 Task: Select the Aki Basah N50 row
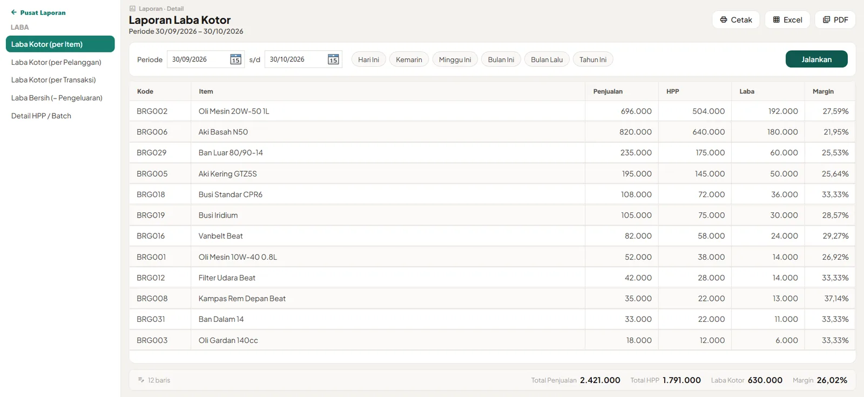click(492, 132)
